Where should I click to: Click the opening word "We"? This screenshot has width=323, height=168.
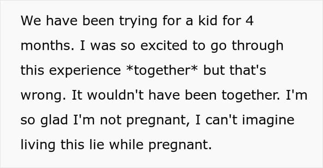(31, 21)
